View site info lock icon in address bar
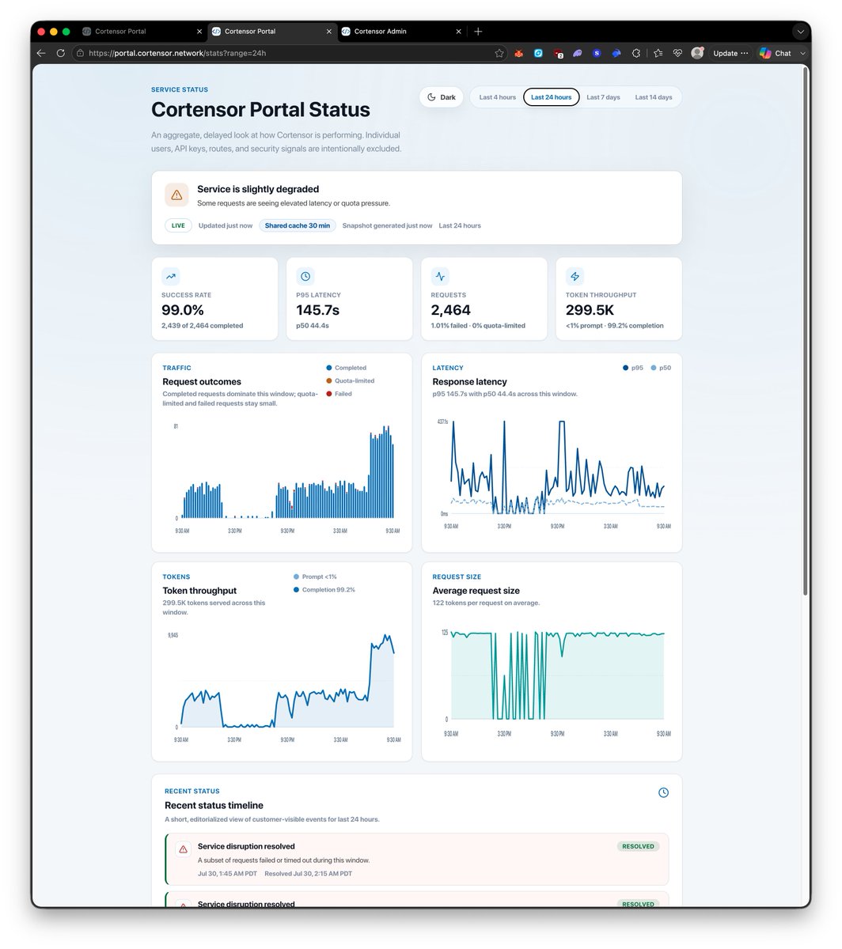 click(80, 53)
